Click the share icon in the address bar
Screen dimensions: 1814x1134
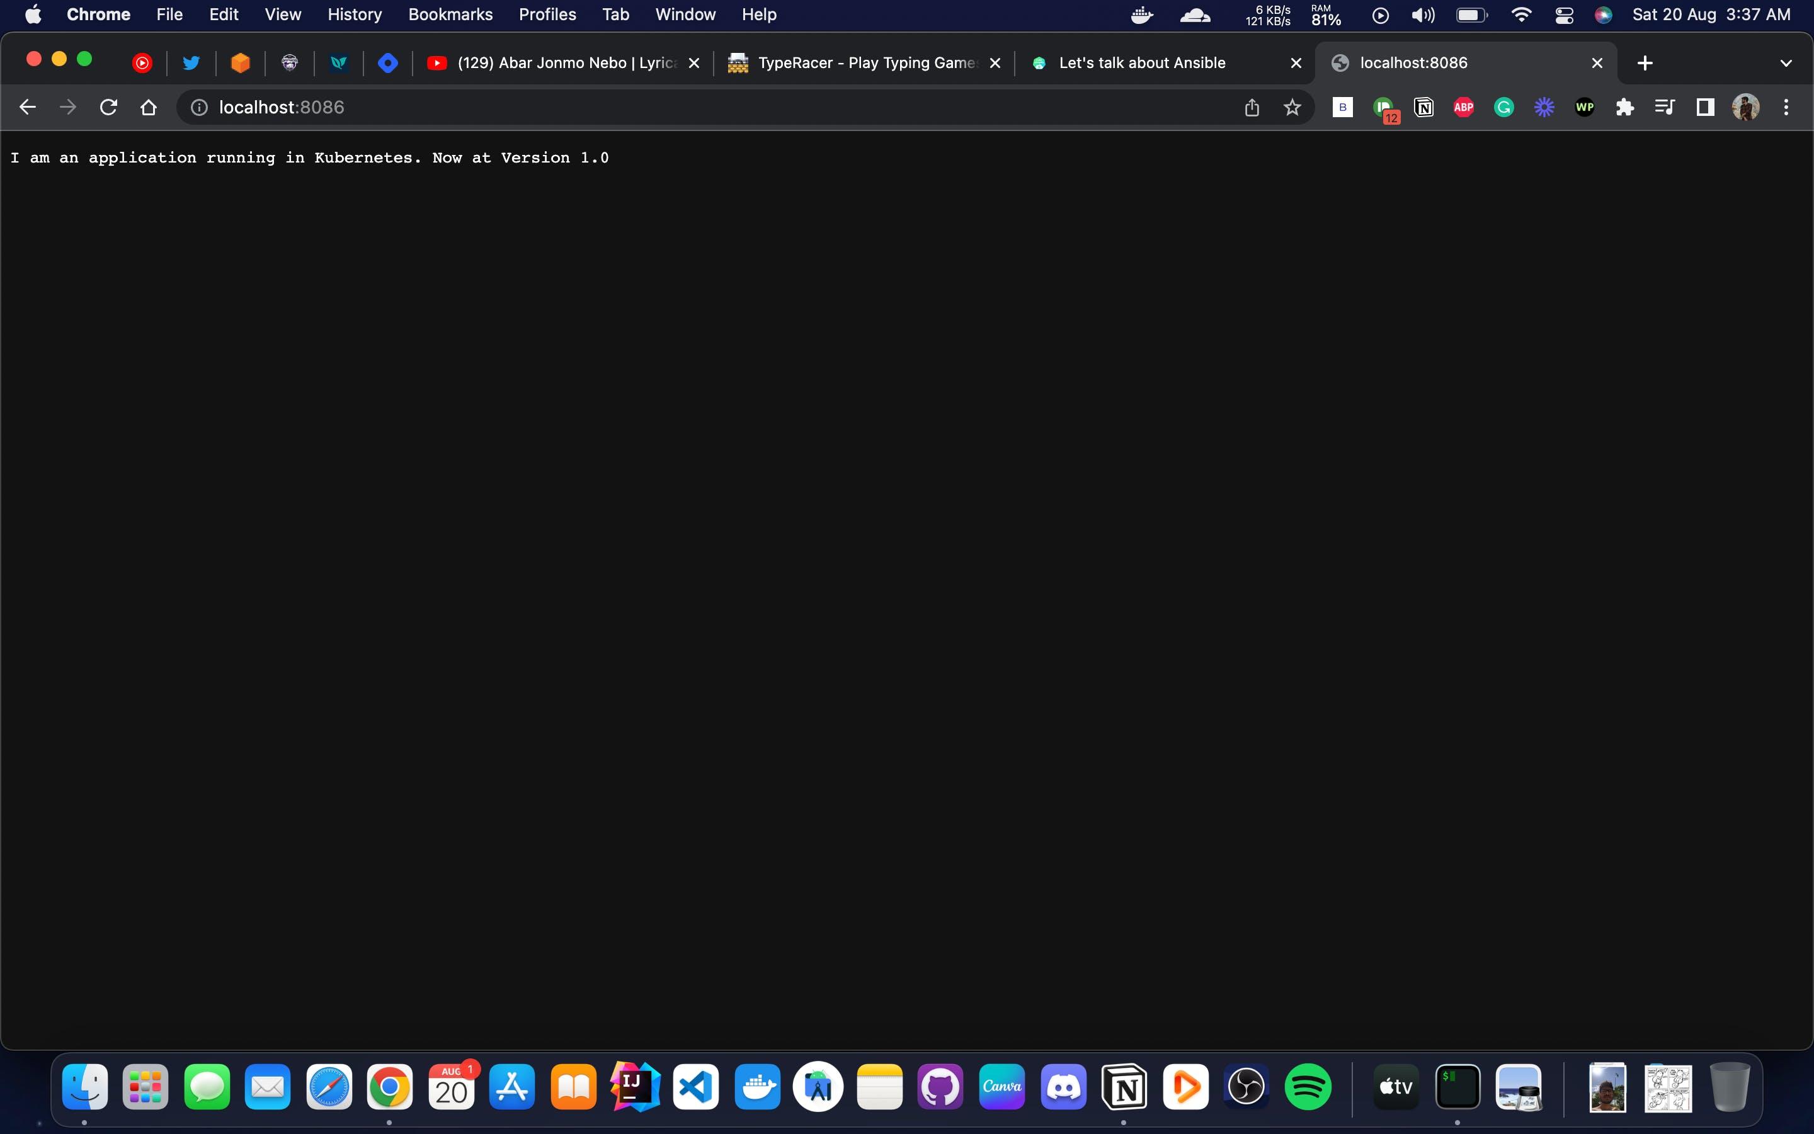(x=1251, y=106)
